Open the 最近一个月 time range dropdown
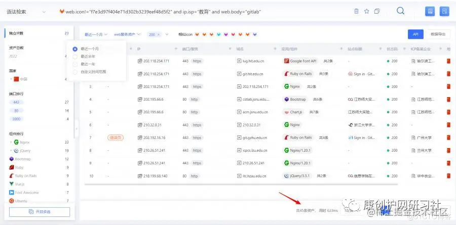This screenshot has height=225, width=456. click(x=96, y=34)
